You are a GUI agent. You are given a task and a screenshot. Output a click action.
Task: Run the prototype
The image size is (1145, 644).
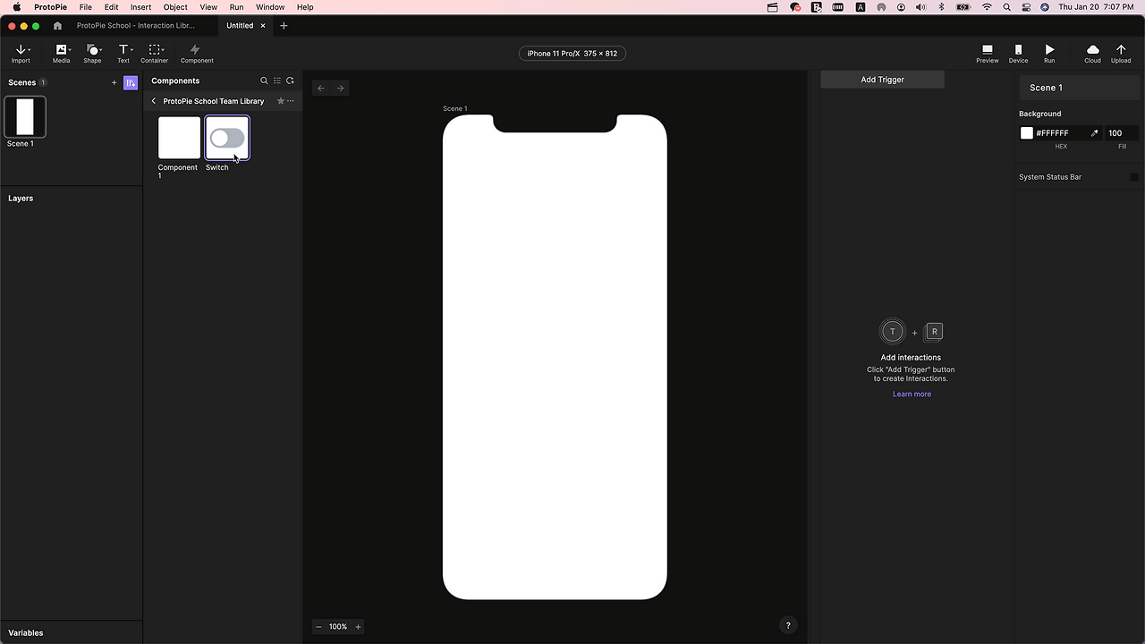(1049, 51)
